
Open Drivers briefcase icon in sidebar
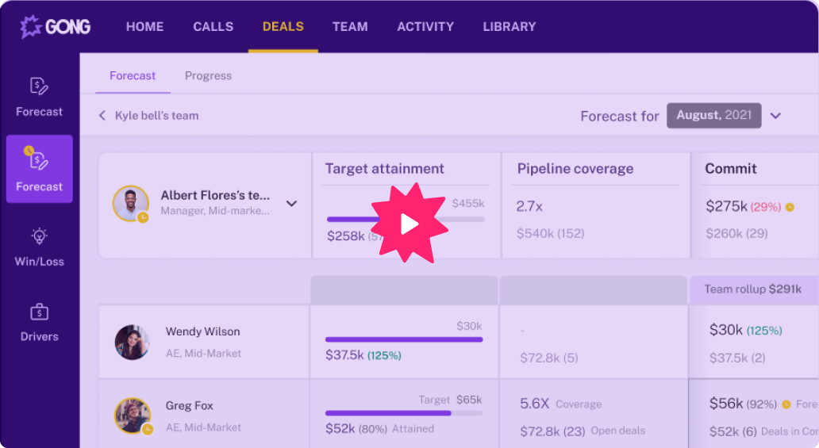39,312
